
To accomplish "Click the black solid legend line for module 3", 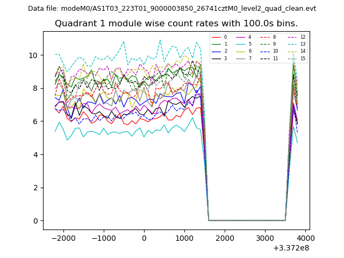I will click(x=216, y=58).
